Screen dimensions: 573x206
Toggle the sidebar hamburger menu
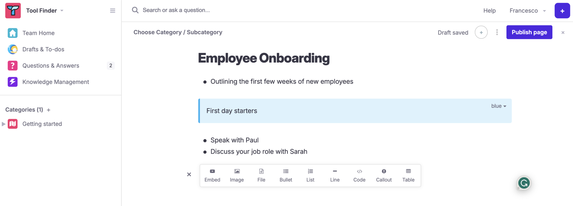click(113, 11)
